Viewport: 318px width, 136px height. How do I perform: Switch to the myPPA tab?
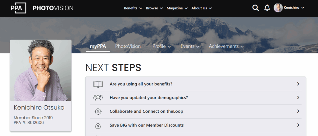click(x=98, y=46)
